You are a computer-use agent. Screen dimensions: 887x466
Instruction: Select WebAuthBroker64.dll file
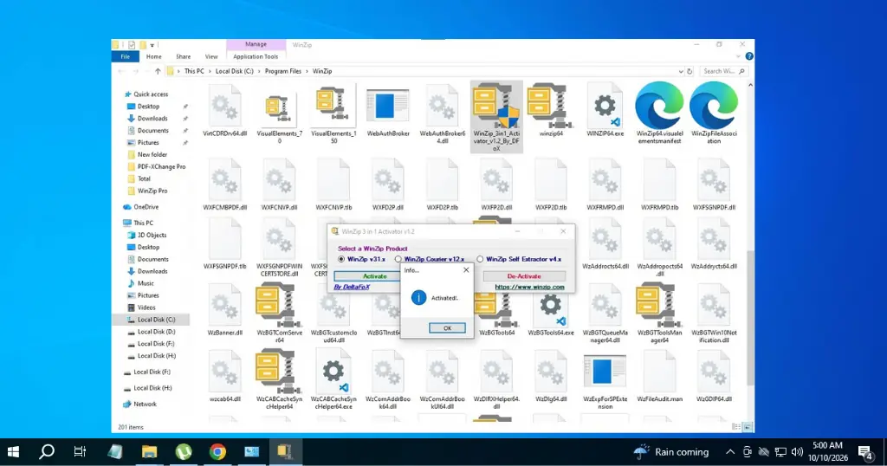pyautogui.click(x=443, y=114)
